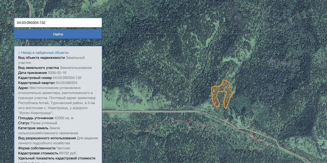Click the cadastral value 69132 руб.
The image size is (327, 163).
(x=68, y=153)
